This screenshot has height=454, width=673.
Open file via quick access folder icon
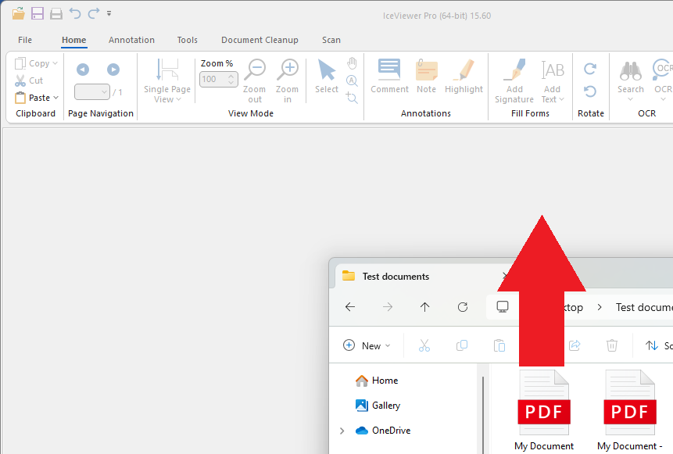[x=19, y=14]
